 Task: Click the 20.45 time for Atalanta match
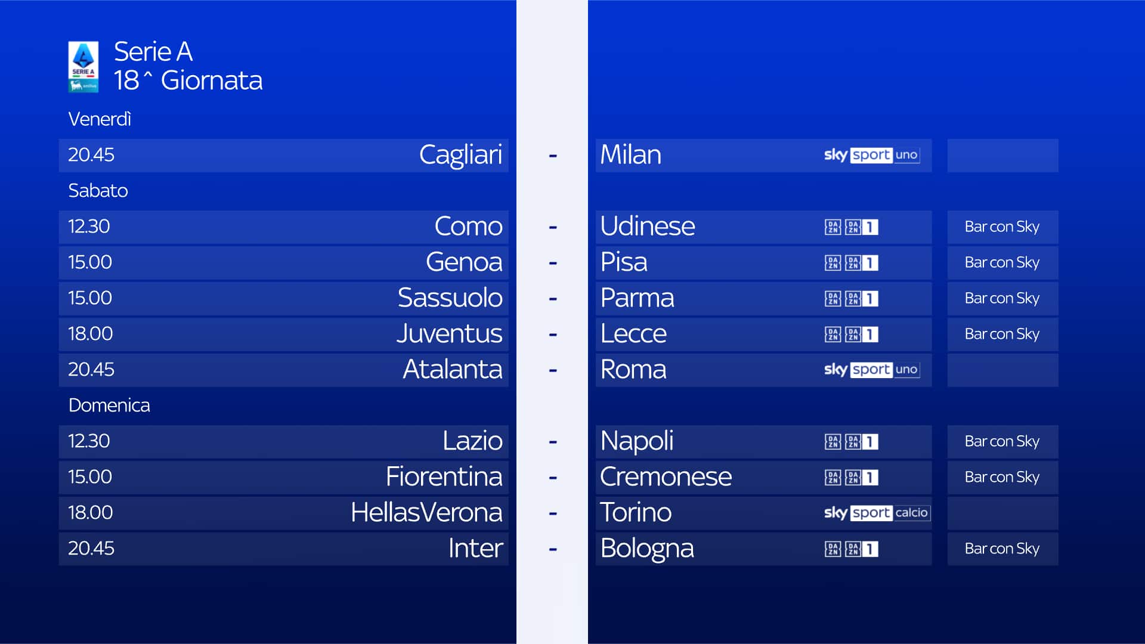point(91,370)
